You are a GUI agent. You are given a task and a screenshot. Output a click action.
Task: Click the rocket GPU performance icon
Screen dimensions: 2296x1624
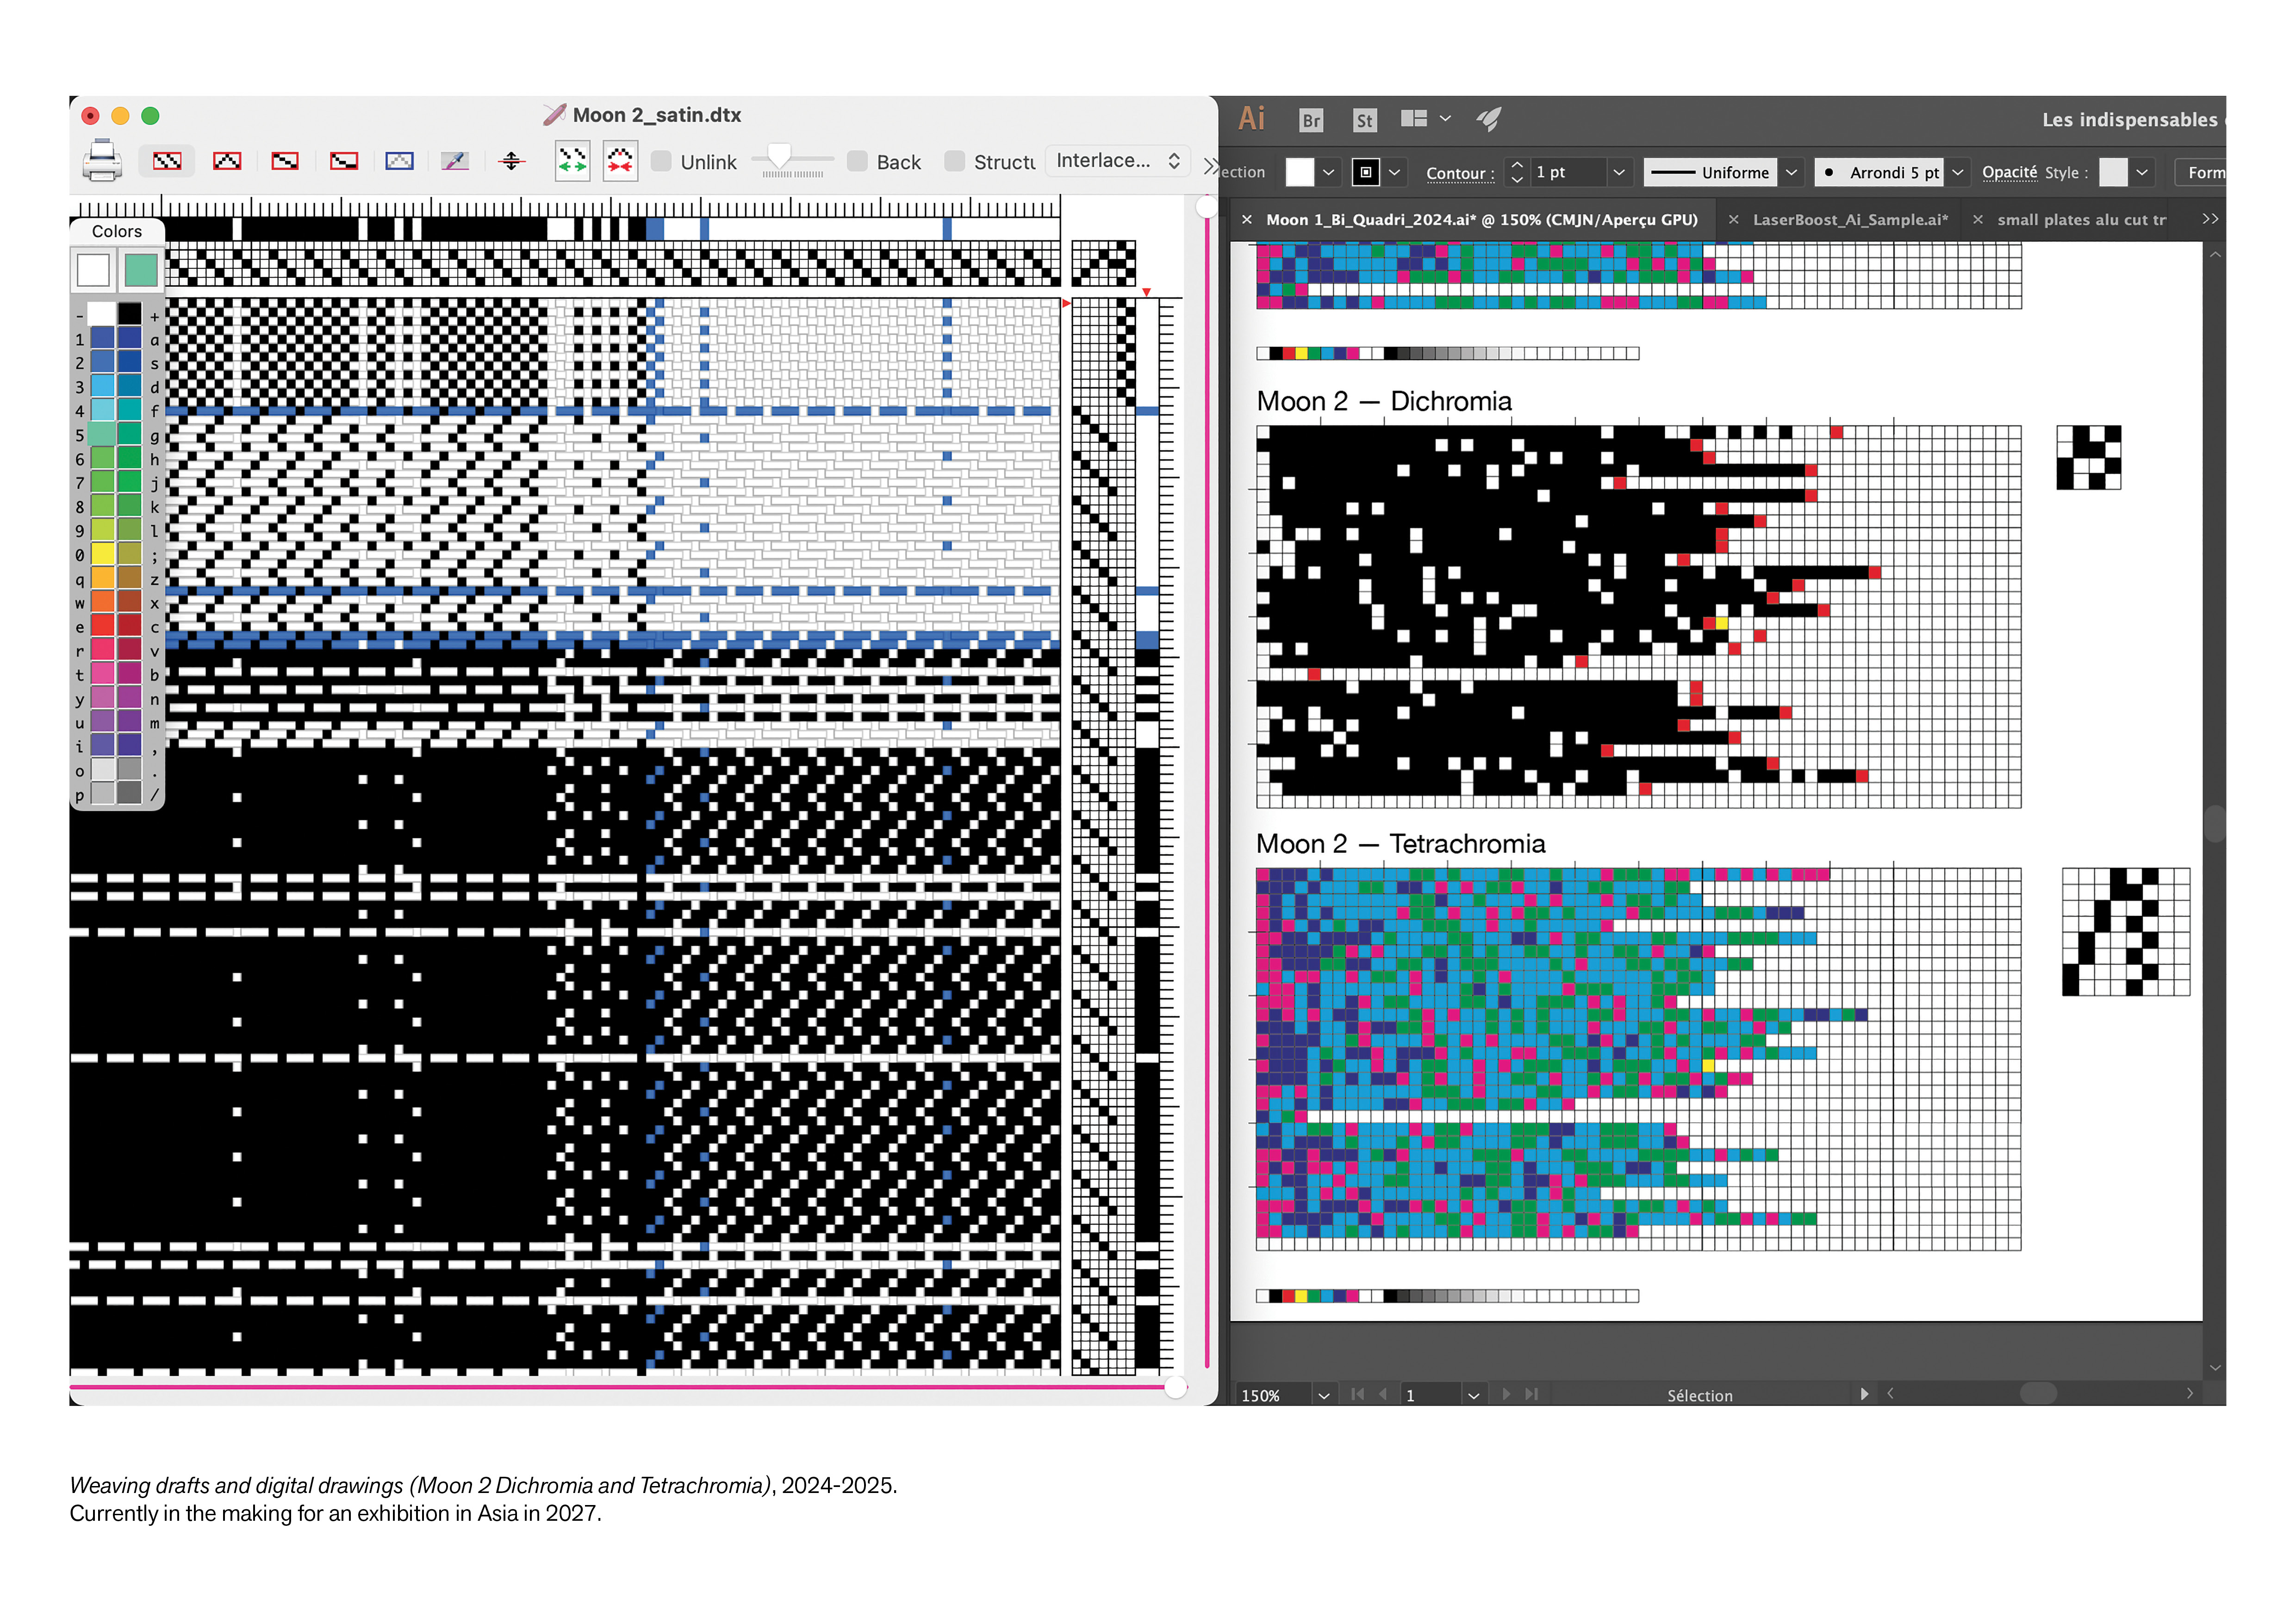[x=1489, y=119]
